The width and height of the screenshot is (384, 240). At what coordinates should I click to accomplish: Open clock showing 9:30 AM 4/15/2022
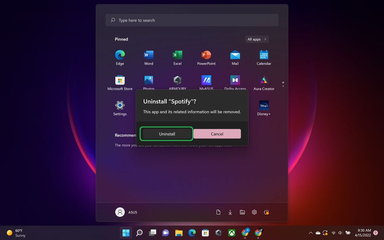363,232
